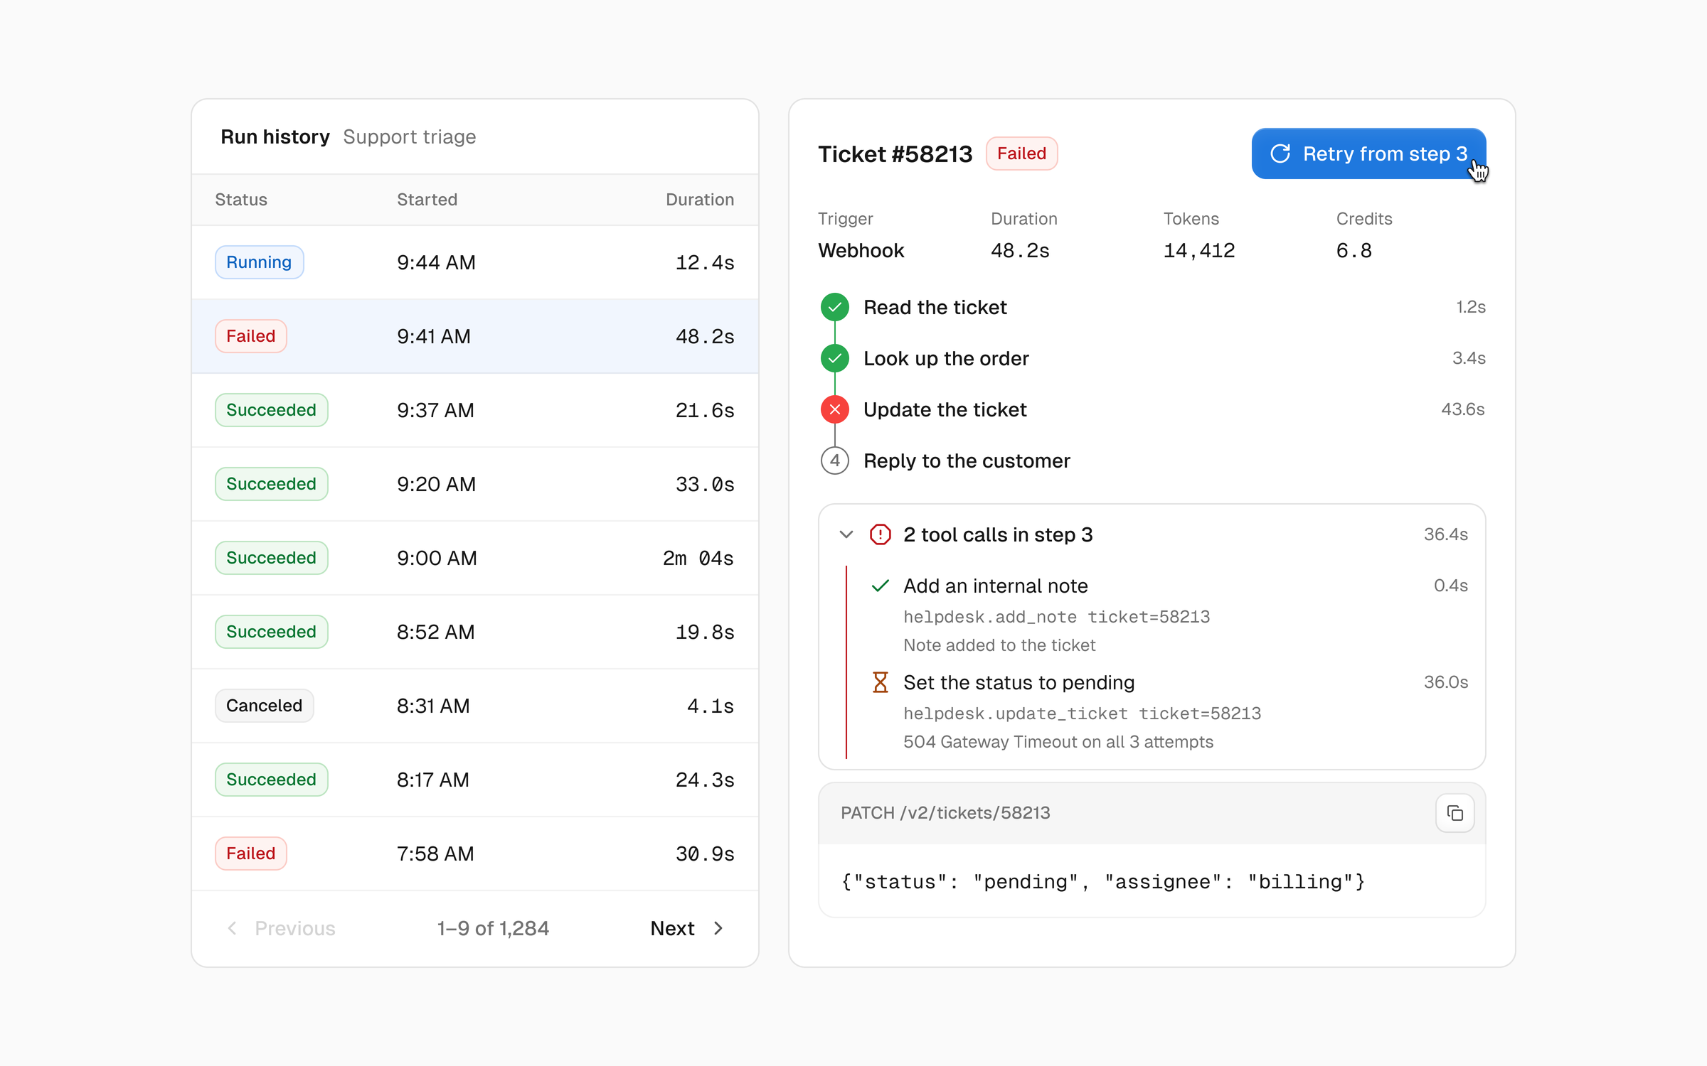Open the Succeeded run from 8:17 AM
The height and width of the screenshot is (1066, 1707).
tap(475, 780)
